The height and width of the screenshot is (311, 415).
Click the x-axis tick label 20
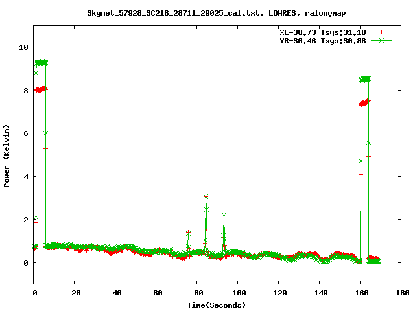pos(76,293)
